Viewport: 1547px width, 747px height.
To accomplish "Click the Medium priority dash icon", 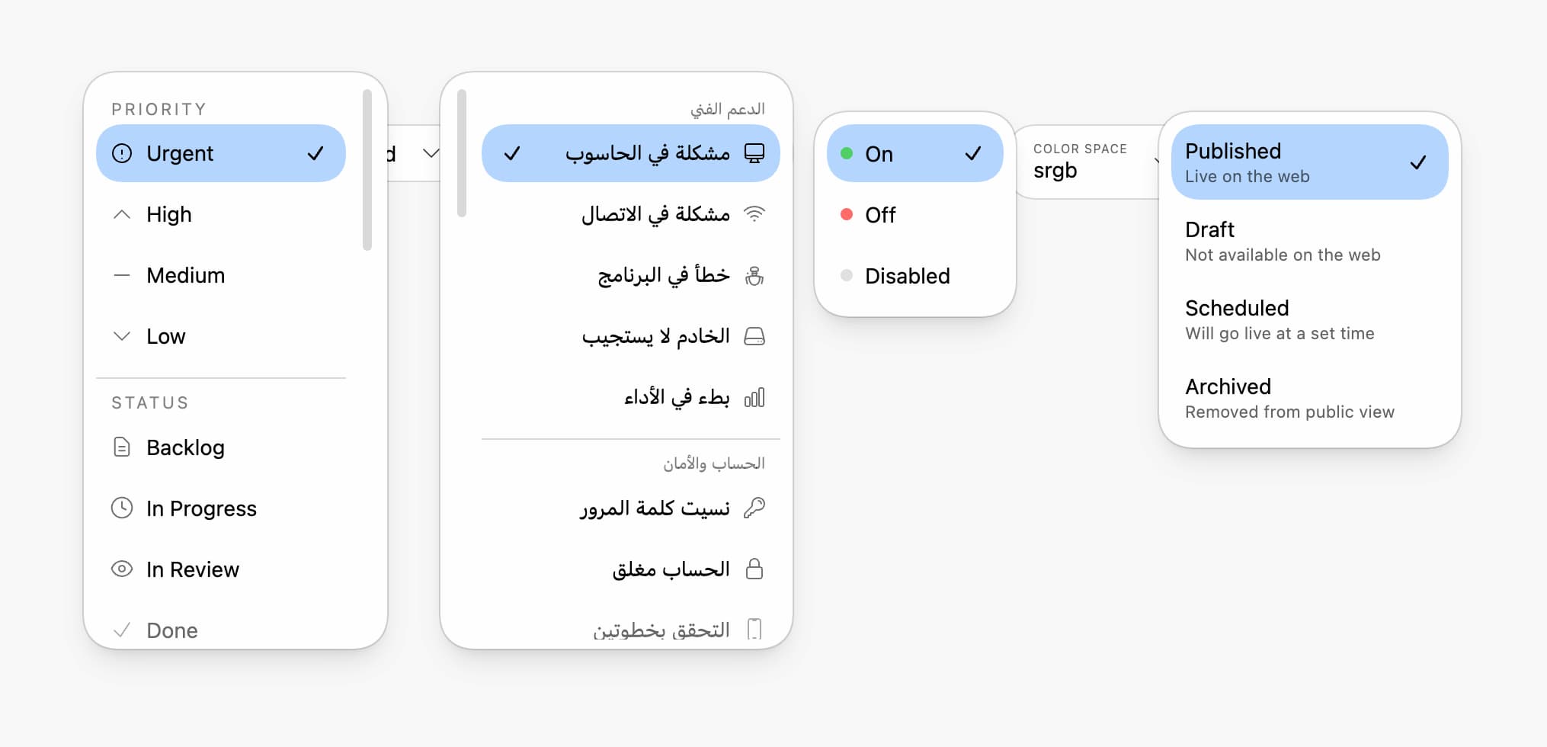I will [x=122, y=275].
